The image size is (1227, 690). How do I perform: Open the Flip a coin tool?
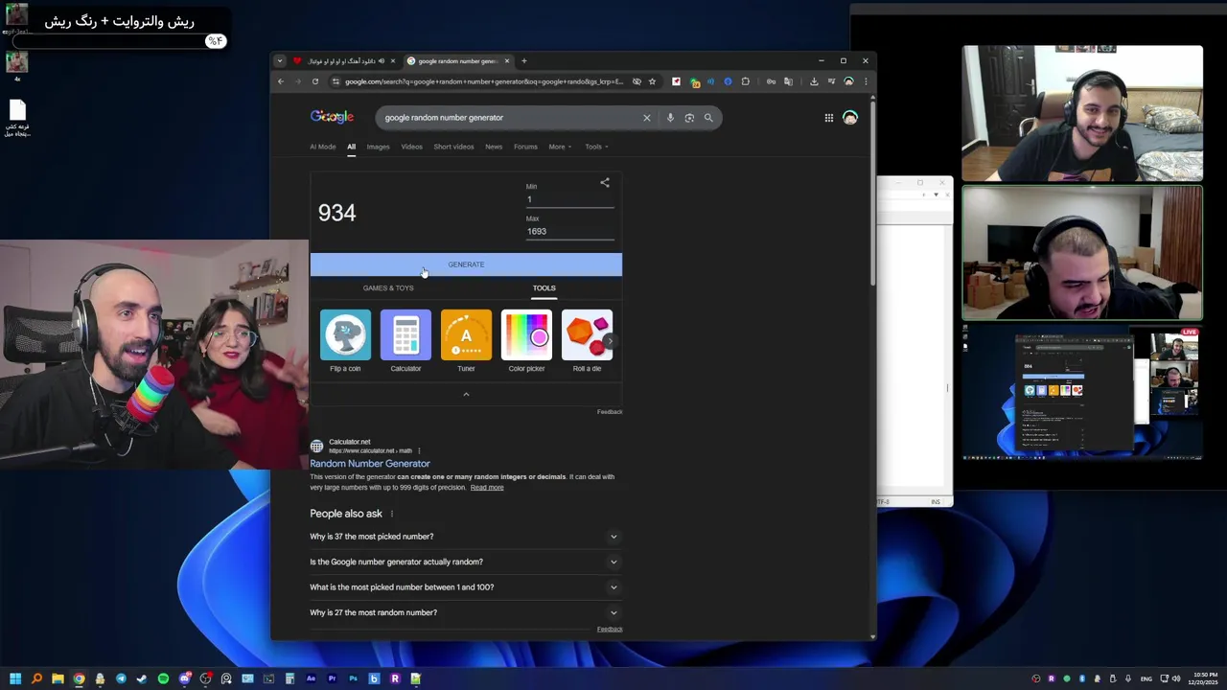click(x=345, y=341)
